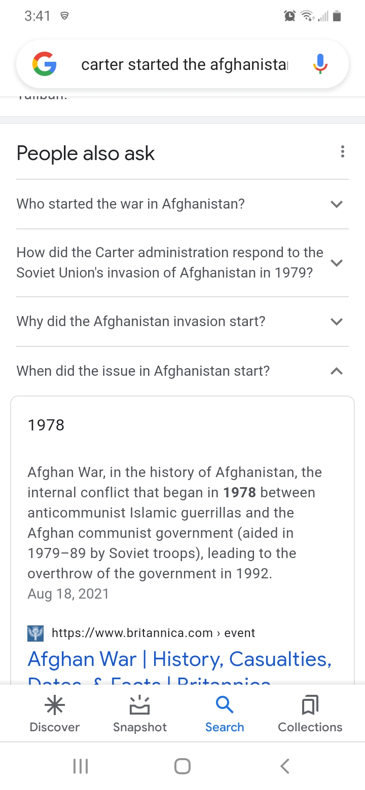
Task: Tap the Google logo icon
Action: [45, 65]
